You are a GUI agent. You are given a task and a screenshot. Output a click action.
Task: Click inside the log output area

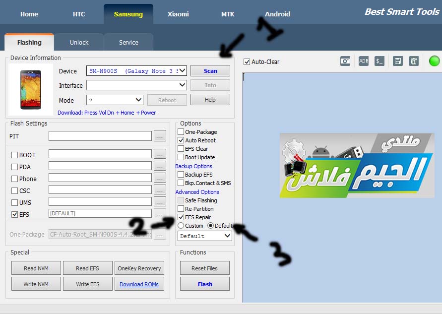341,188
